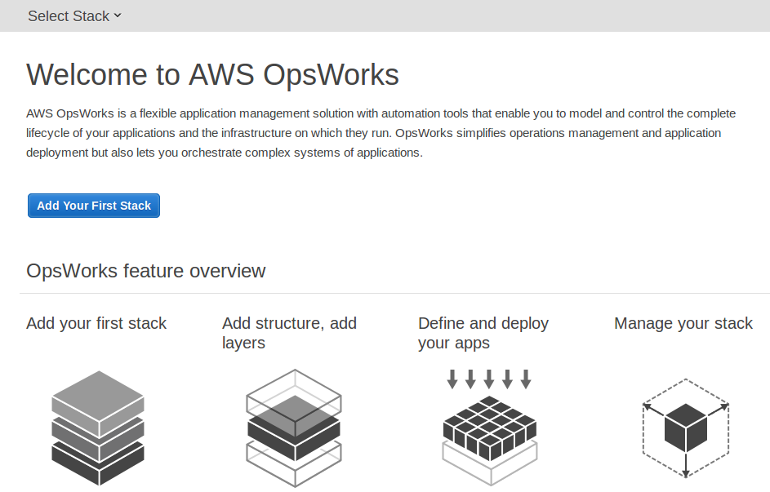
Task: Click the Manage your stack heading
Action: (x=683, y=323)
